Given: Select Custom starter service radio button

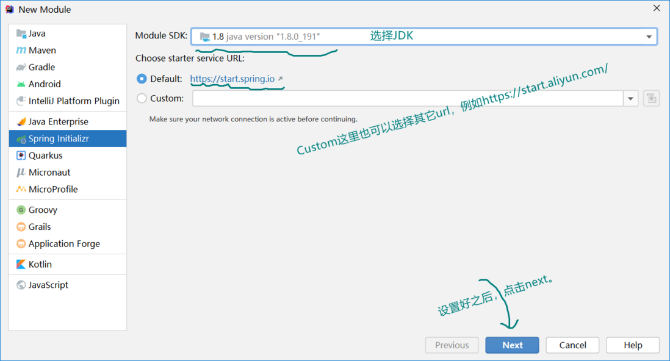Looking at the screenshot, I should (x=142, y=98).
